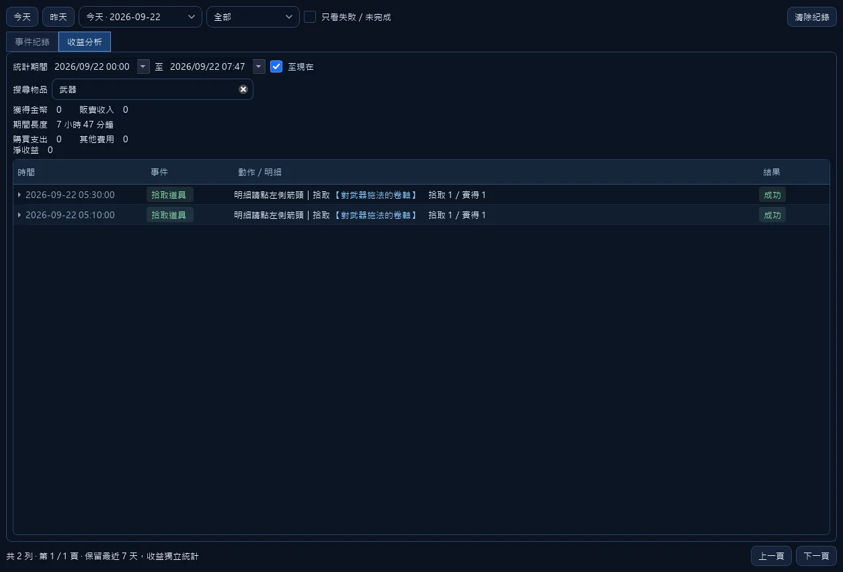Click the 獲得金幣 label

30,109
